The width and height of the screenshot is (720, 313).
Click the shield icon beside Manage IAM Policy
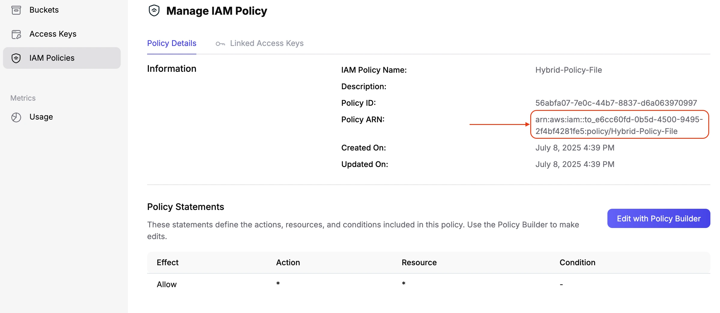[154, 11]
